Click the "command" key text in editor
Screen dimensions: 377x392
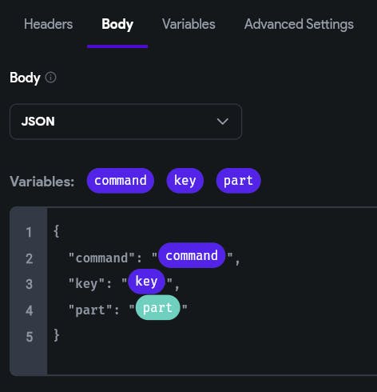coord(101,258)
